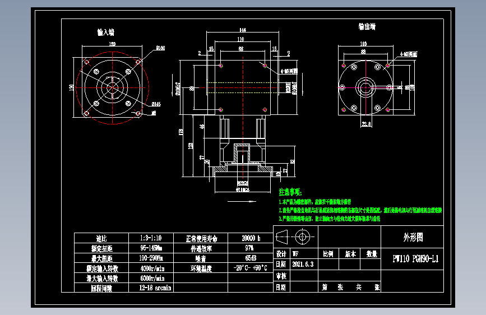The image size is (486, 315).
Task: Click the '回程间隙' row label
Action: pos(101,288)
